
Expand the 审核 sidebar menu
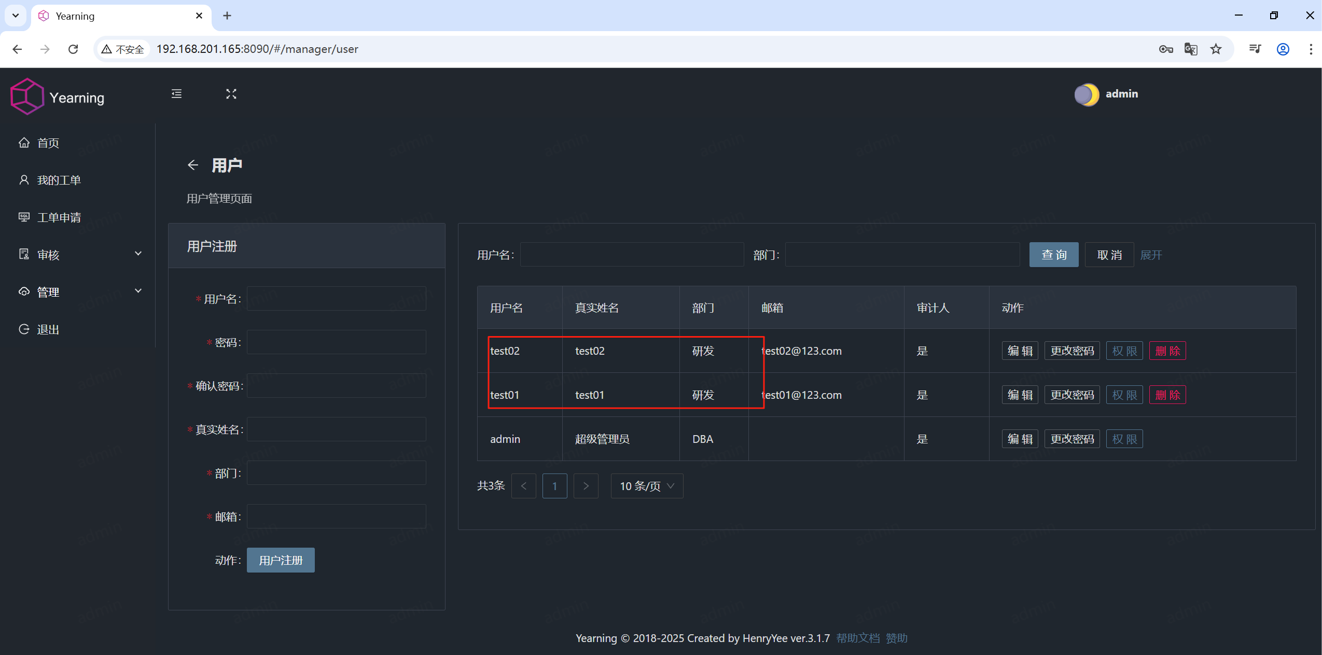(x=49, y=255)
